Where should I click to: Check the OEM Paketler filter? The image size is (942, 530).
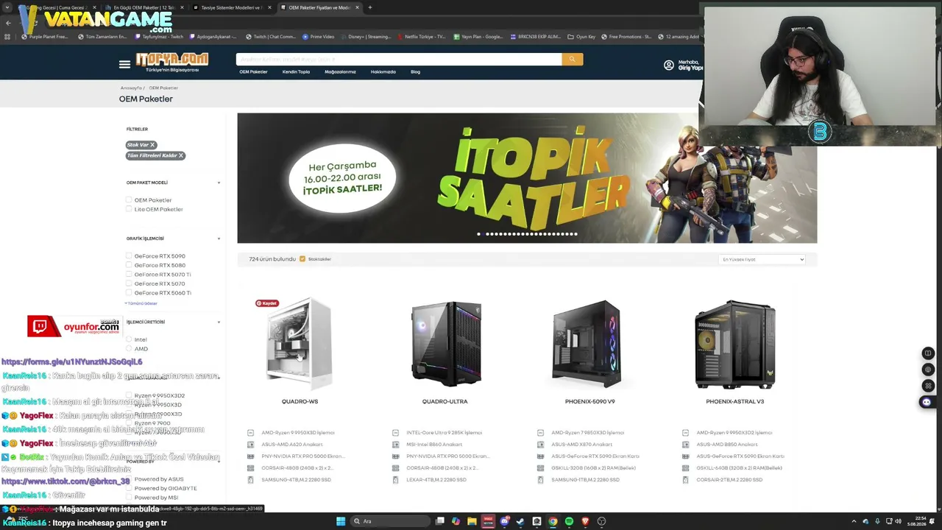tap(129, 200)
